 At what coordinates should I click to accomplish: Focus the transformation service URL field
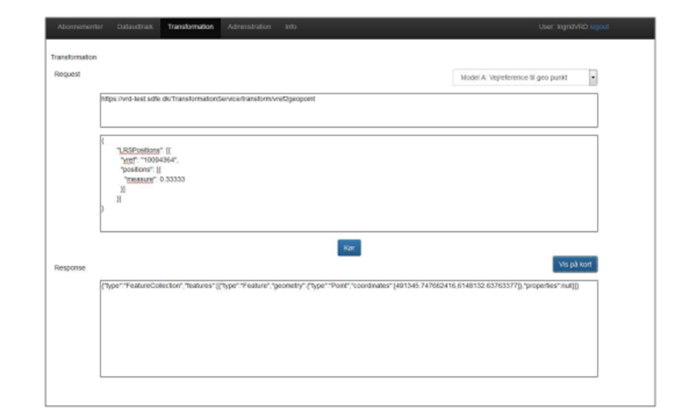tap(348, 110)
